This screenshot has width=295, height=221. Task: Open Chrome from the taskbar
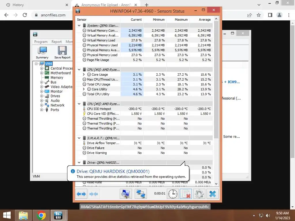tap(41, 215)
